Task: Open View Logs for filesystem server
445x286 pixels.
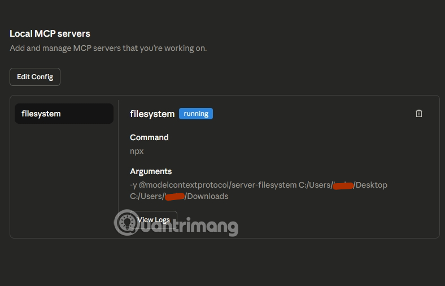Action: pyautogui.click(x=154, y=219)
